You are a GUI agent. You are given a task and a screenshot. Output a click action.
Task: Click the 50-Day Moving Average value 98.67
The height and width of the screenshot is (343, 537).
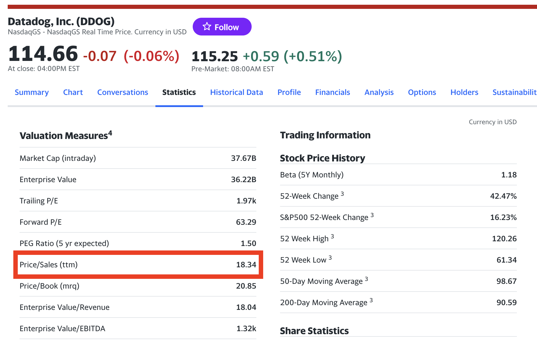(507, 281)
